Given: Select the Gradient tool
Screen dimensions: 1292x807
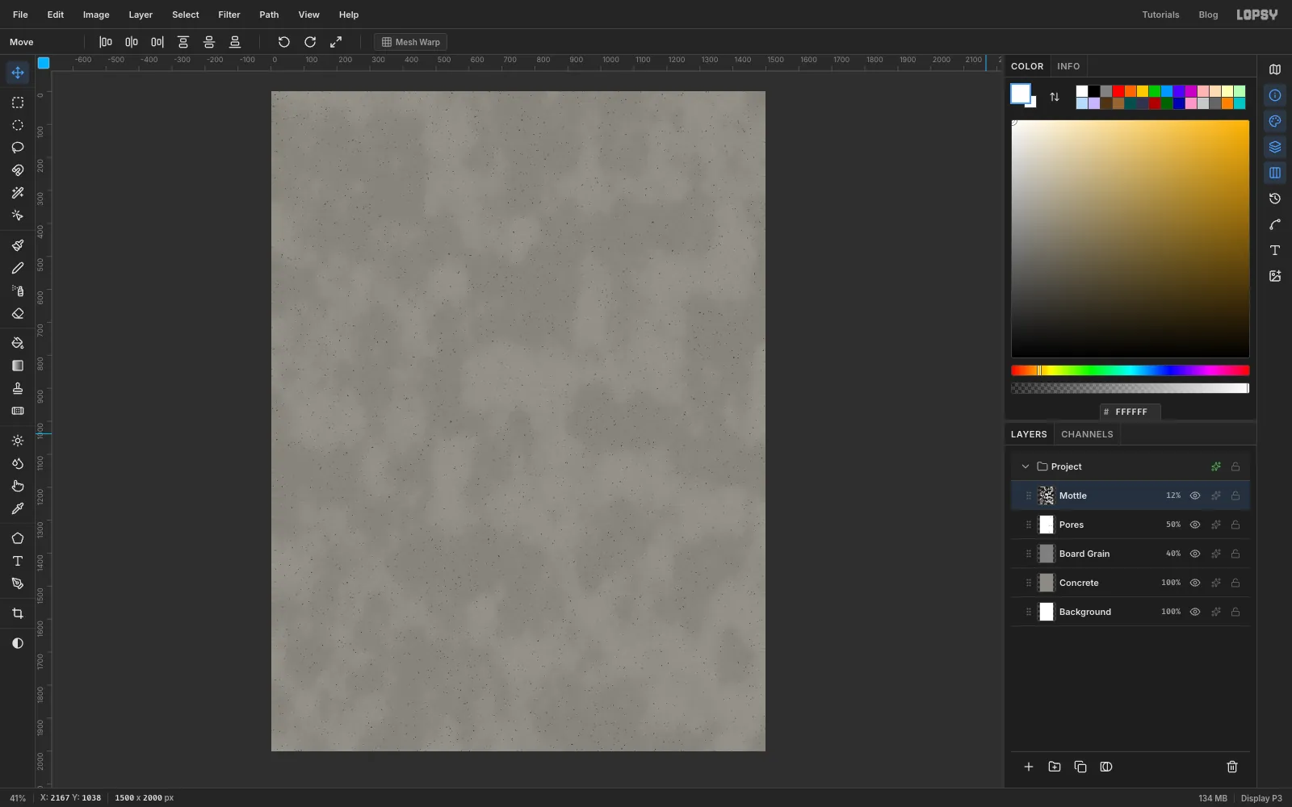Looking at the screenshot, I should (17, 366).
